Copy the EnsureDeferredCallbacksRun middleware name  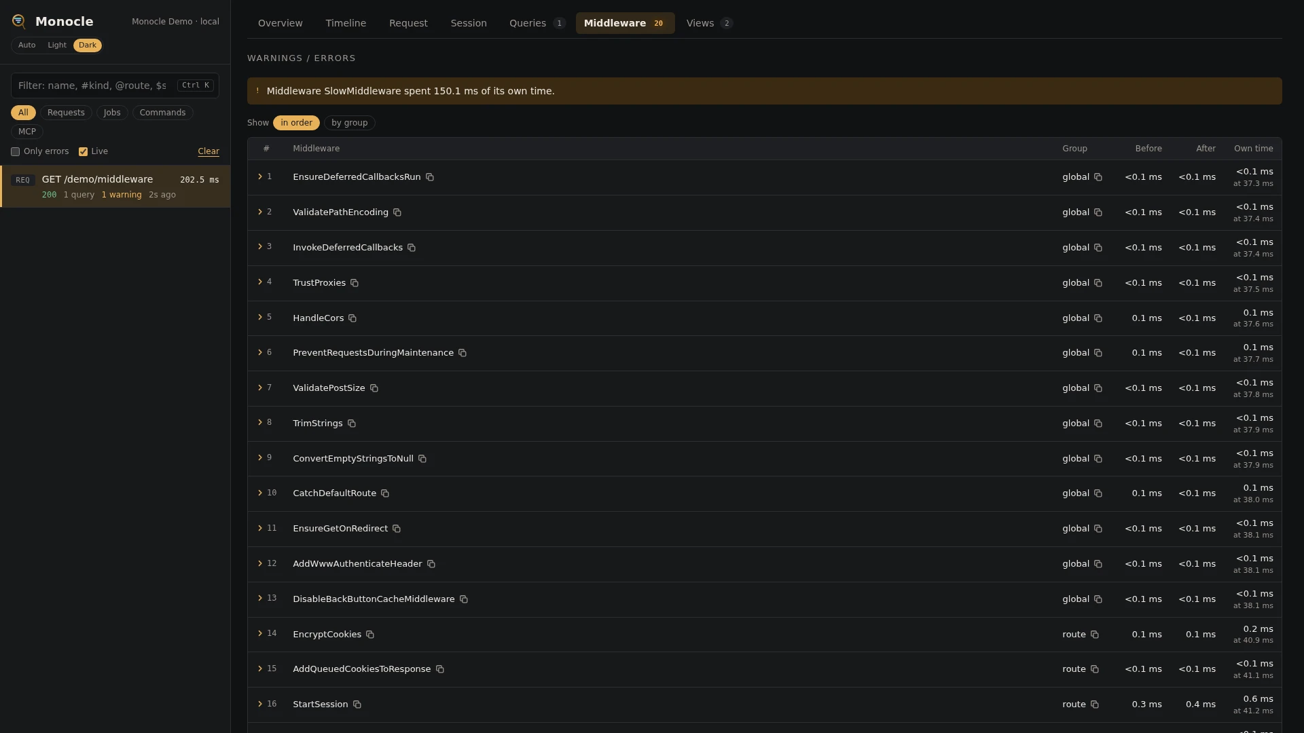pyautogui.click(x=430, y=177)
